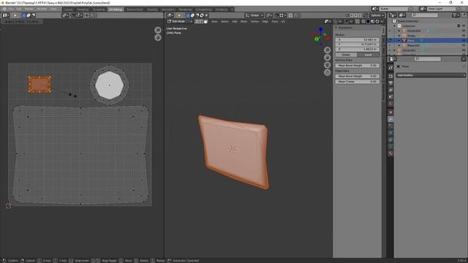Open the Material properties tab icon
The image size is (468, 263).
coord(390,153)
